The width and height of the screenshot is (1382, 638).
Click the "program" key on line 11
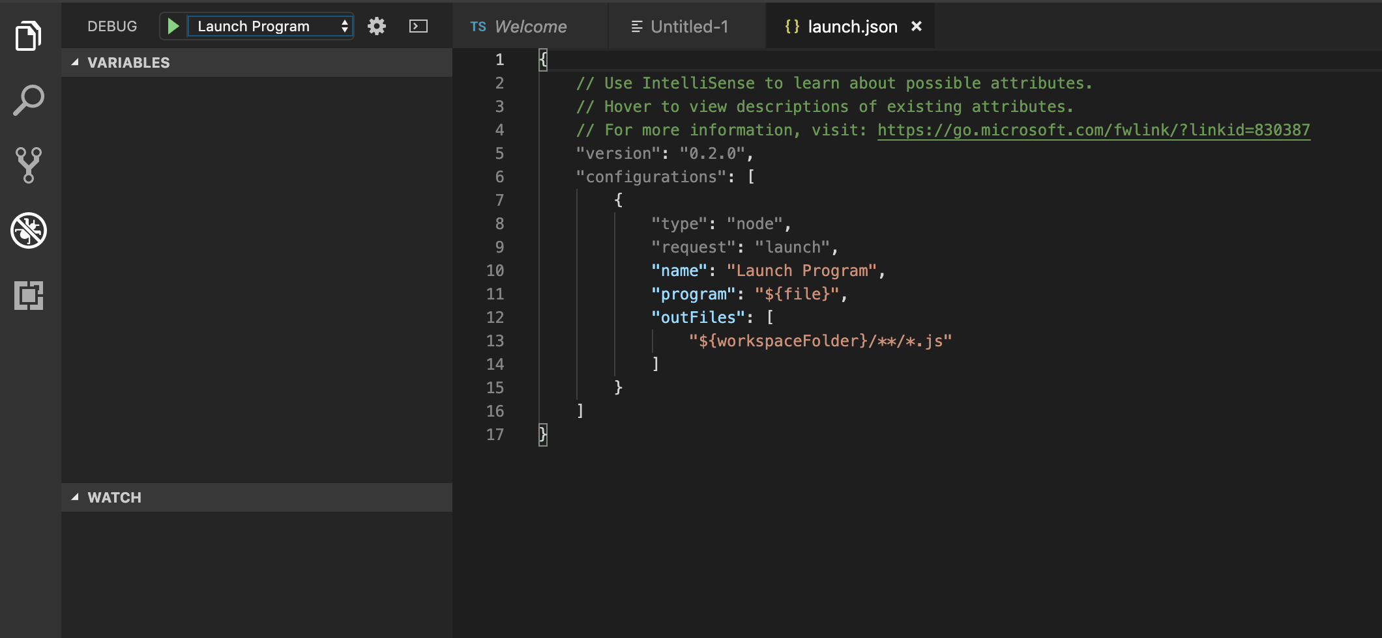click(x=694, y=294)
